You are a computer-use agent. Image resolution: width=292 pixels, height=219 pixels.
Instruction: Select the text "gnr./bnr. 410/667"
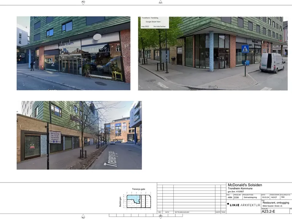coord(236,191)
